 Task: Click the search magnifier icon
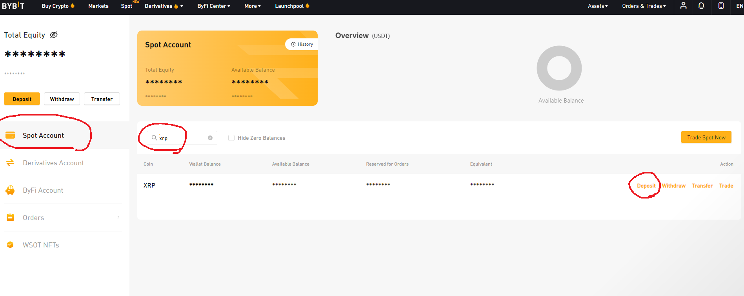tap(155, 138)
